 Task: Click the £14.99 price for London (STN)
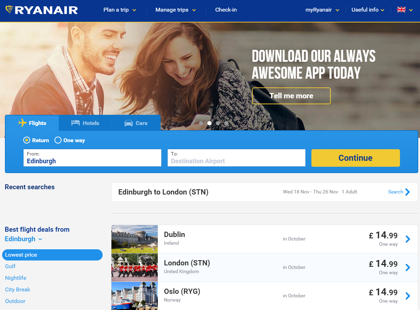pos(383,264)
